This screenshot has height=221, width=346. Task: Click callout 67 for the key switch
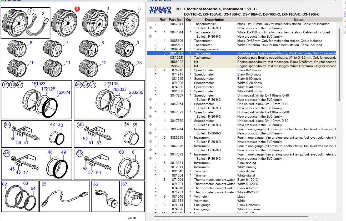(125, 184)
